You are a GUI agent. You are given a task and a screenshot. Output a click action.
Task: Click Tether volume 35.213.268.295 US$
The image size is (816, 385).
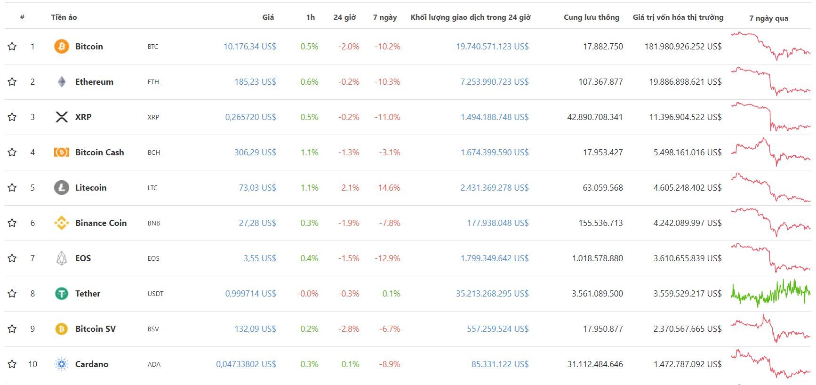[x=492, y=293]
